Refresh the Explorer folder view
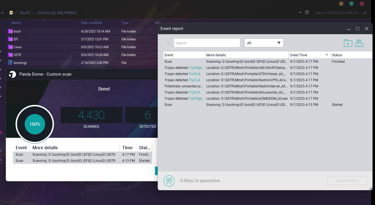 click(x=307, y=13)
